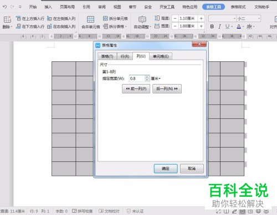This screenshot has width=277, height=215.
Task: Switch to the 表格(T) tab in dialog
Action: click(x=107, y=56)
